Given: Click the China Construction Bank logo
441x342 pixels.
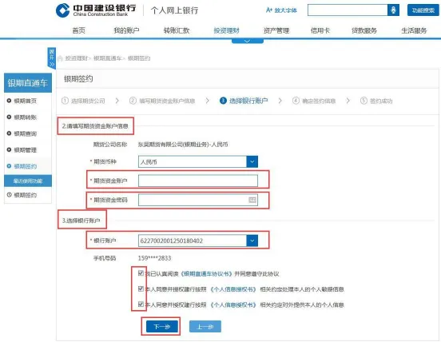Looking at the screenshot, I should pyautogui.click(x=96, y=10).
